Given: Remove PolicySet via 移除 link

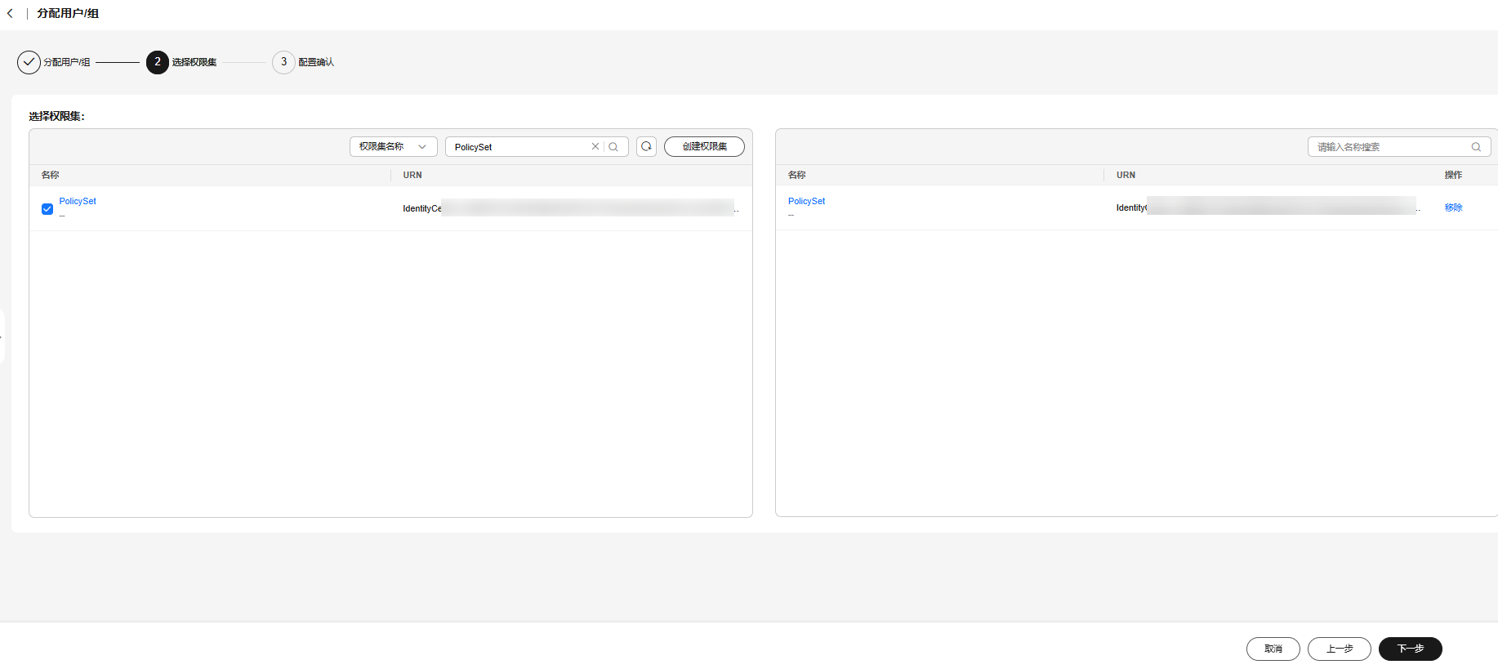Looking at the screenshot, I should (x=1453, y=207).
